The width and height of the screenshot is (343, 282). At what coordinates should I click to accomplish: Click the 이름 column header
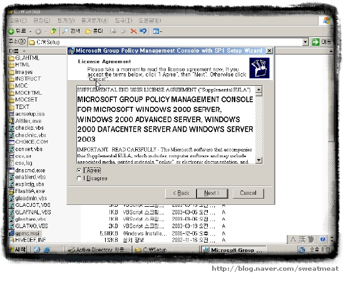(38, 51)
